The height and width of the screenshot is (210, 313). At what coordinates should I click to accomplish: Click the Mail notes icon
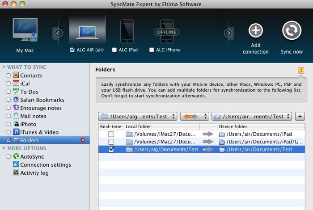coord(16,116)
